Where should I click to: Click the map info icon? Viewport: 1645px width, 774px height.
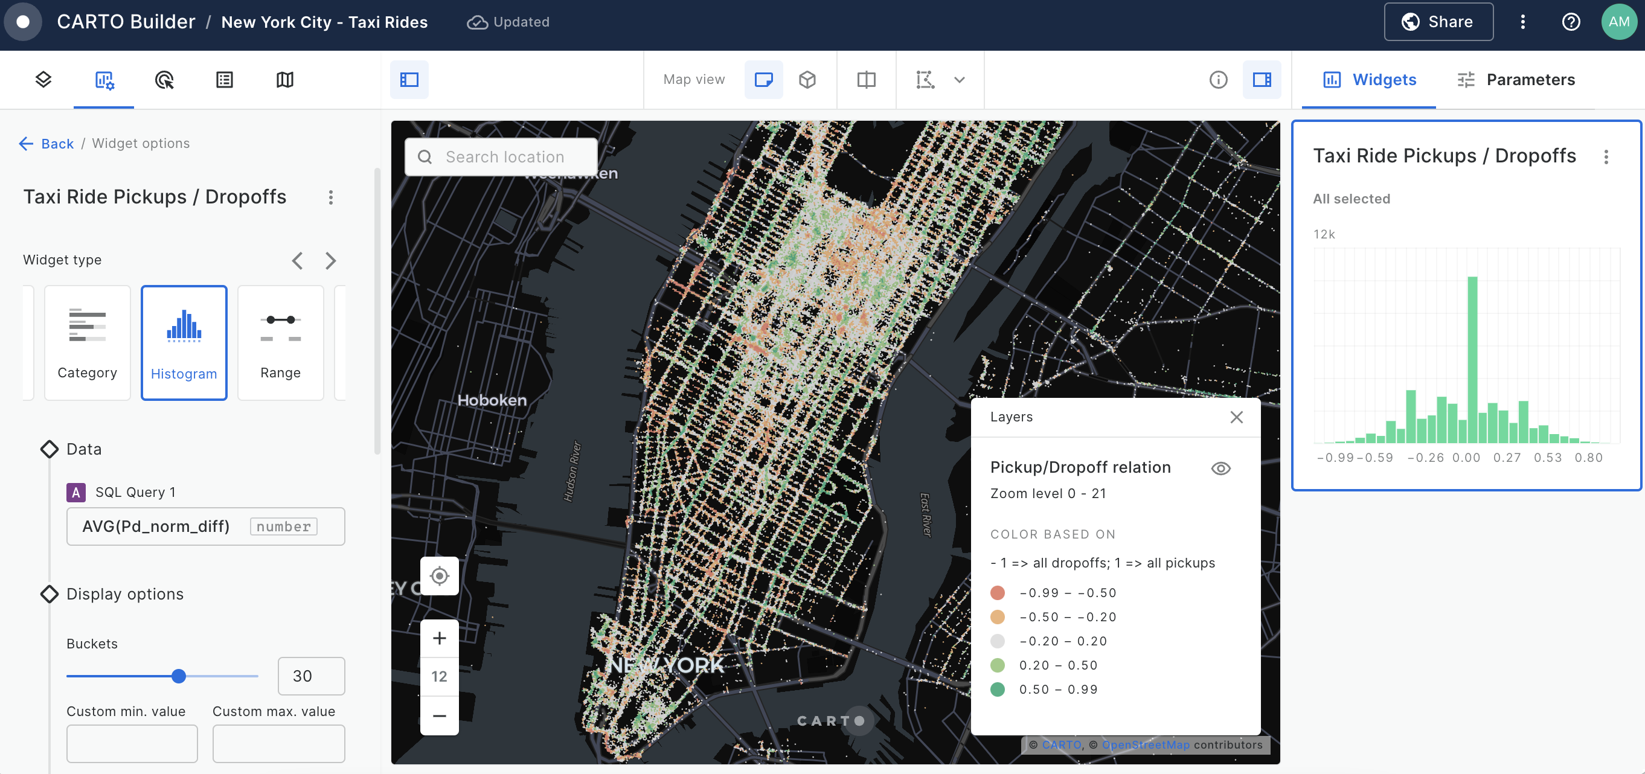(x=1218, y=80)
